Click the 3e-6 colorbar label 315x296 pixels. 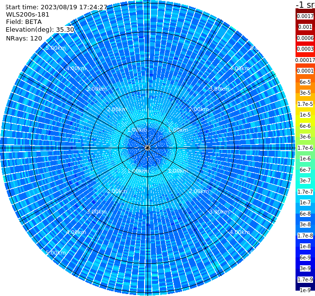click(x=305, y=137)
